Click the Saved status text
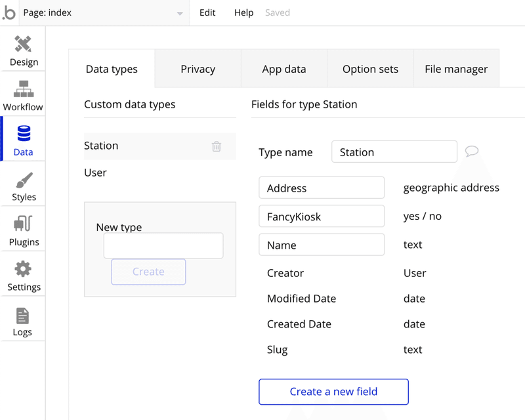525x420 pixels. (x=278, y=12)
